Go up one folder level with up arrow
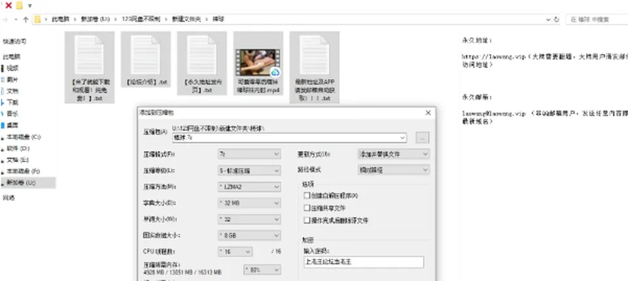Screen dimensions: 628x281 tap(26, 19)
